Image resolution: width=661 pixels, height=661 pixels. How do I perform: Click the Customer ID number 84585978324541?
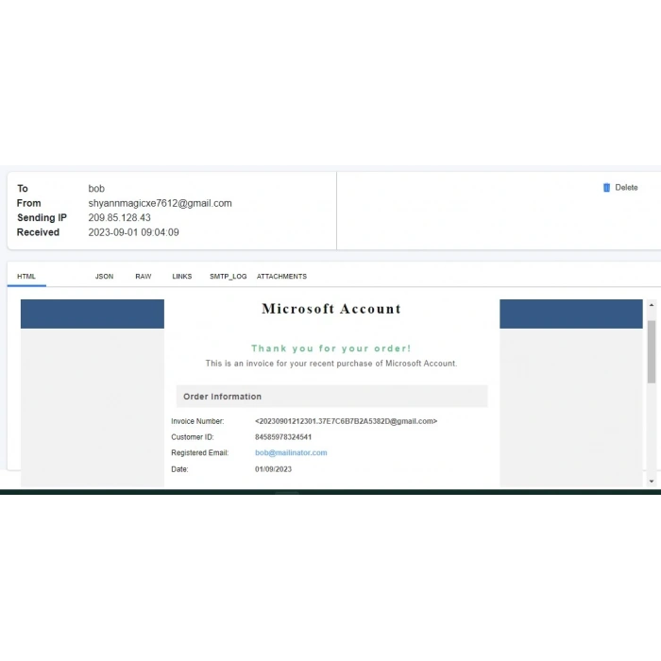coord(283,437)
